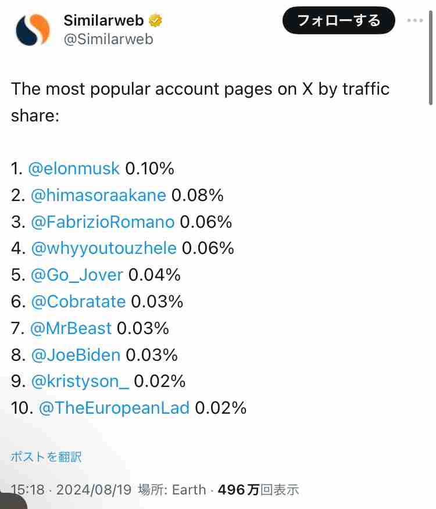Click the 496万回表示 view count
Viewport: 436px width, 509px height.
[258, 489]
